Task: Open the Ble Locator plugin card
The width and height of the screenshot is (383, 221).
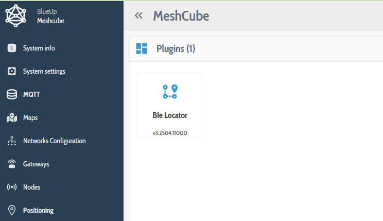Action: [170, 106]
